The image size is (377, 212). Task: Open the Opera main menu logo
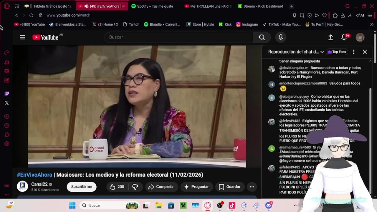click(x=7, y=6)
